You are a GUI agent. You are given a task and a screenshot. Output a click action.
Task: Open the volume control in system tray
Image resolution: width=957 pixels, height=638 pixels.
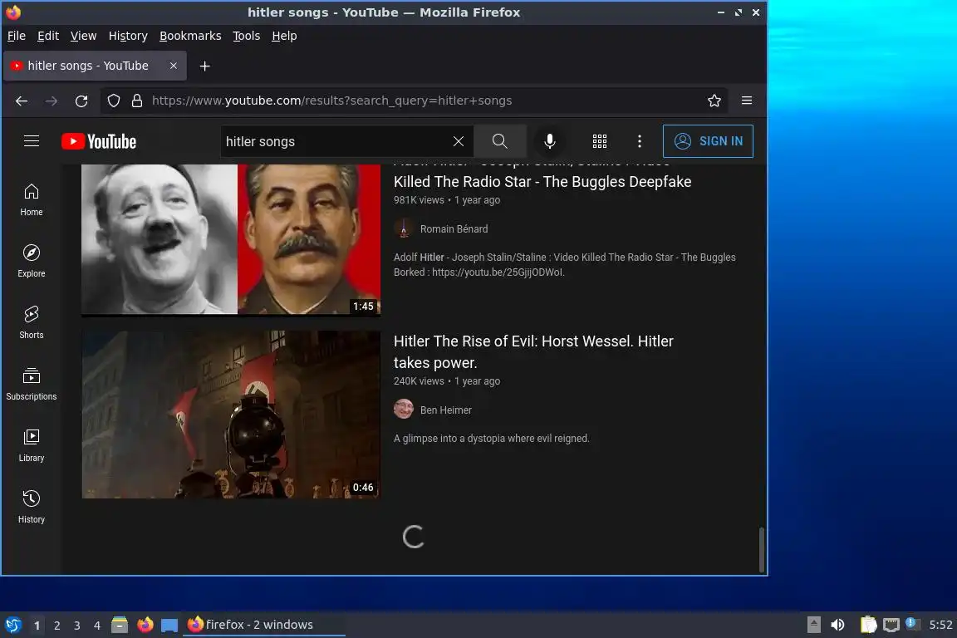838,625
